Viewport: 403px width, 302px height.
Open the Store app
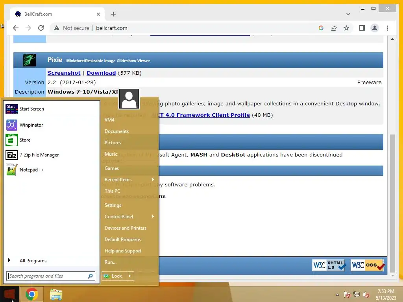[x=51, y=140]
